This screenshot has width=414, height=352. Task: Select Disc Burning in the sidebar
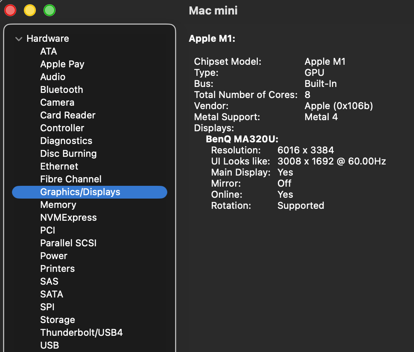coord(68,153)
